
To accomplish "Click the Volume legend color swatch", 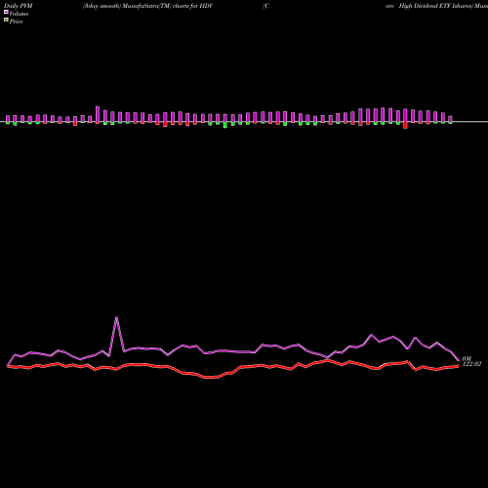I will pos(6,12).
